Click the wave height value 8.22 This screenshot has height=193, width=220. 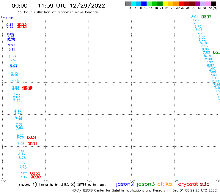[x=202, y=39]
